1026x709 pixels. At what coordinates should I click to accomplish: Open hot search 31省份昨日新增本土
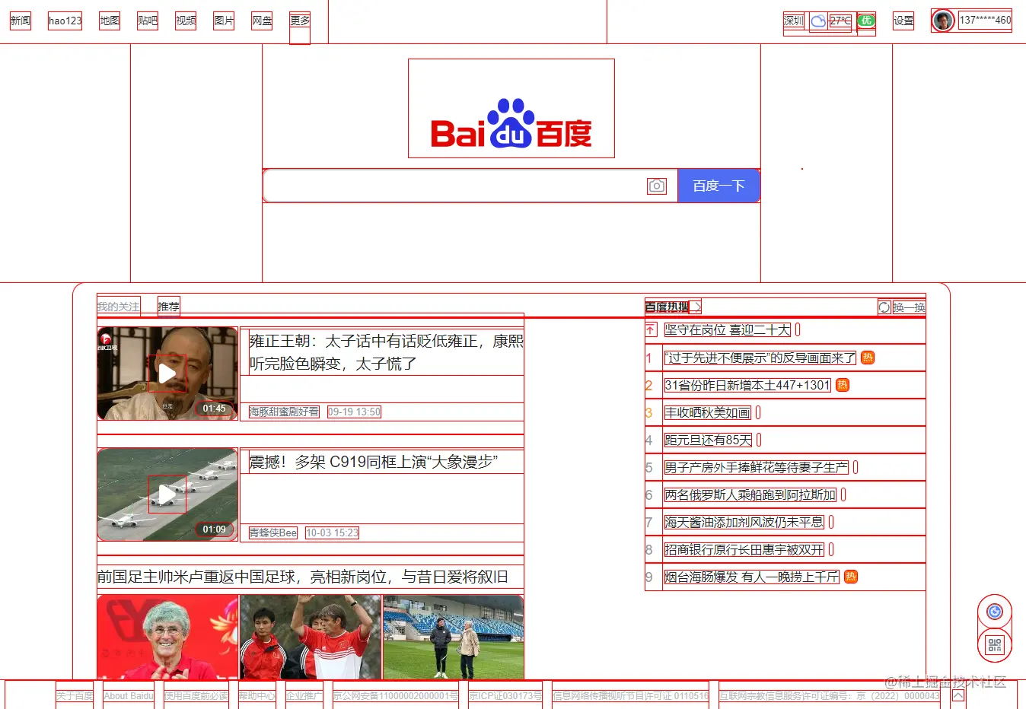pos(747,385)
